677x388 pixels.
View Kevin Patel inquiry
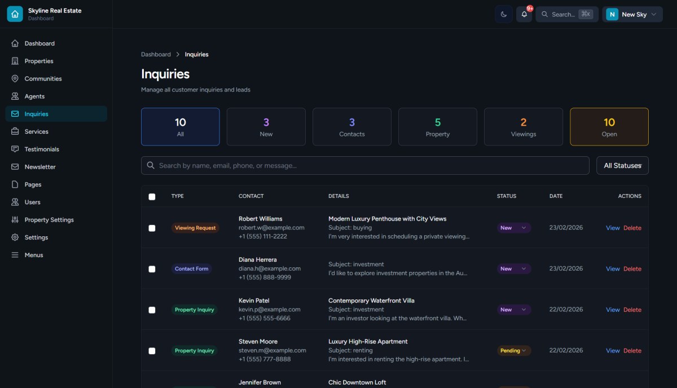click(x=613, y=310)
